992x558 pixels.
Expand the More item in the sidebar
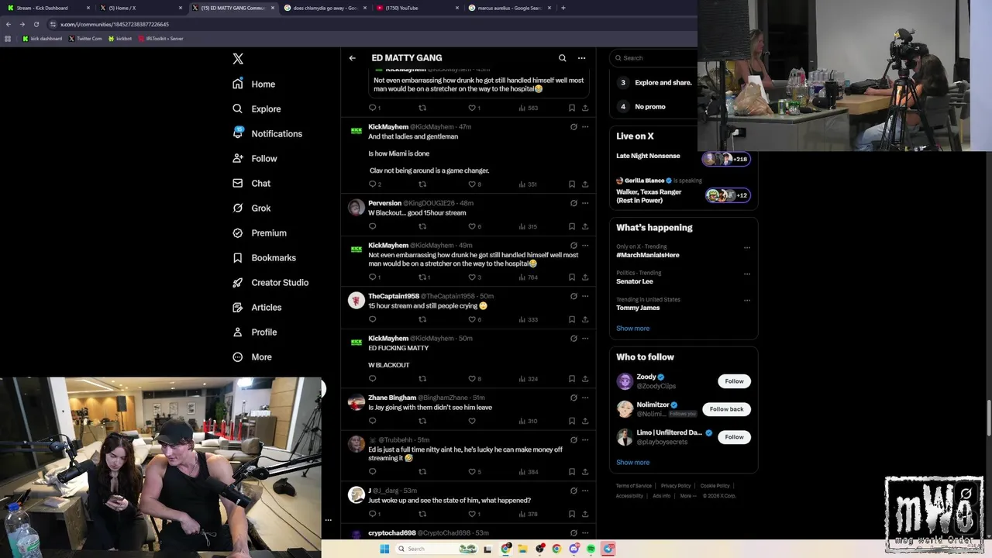coord(253,357)
